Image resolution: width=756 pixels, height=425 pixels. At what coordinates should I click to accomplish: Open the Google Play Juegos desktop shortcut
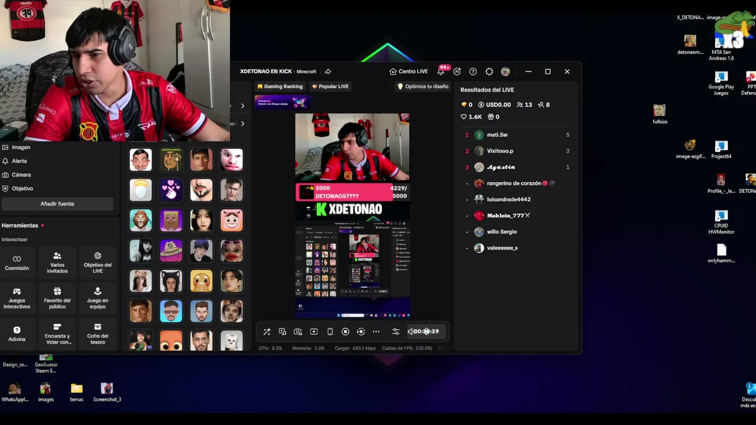(721, 84)
